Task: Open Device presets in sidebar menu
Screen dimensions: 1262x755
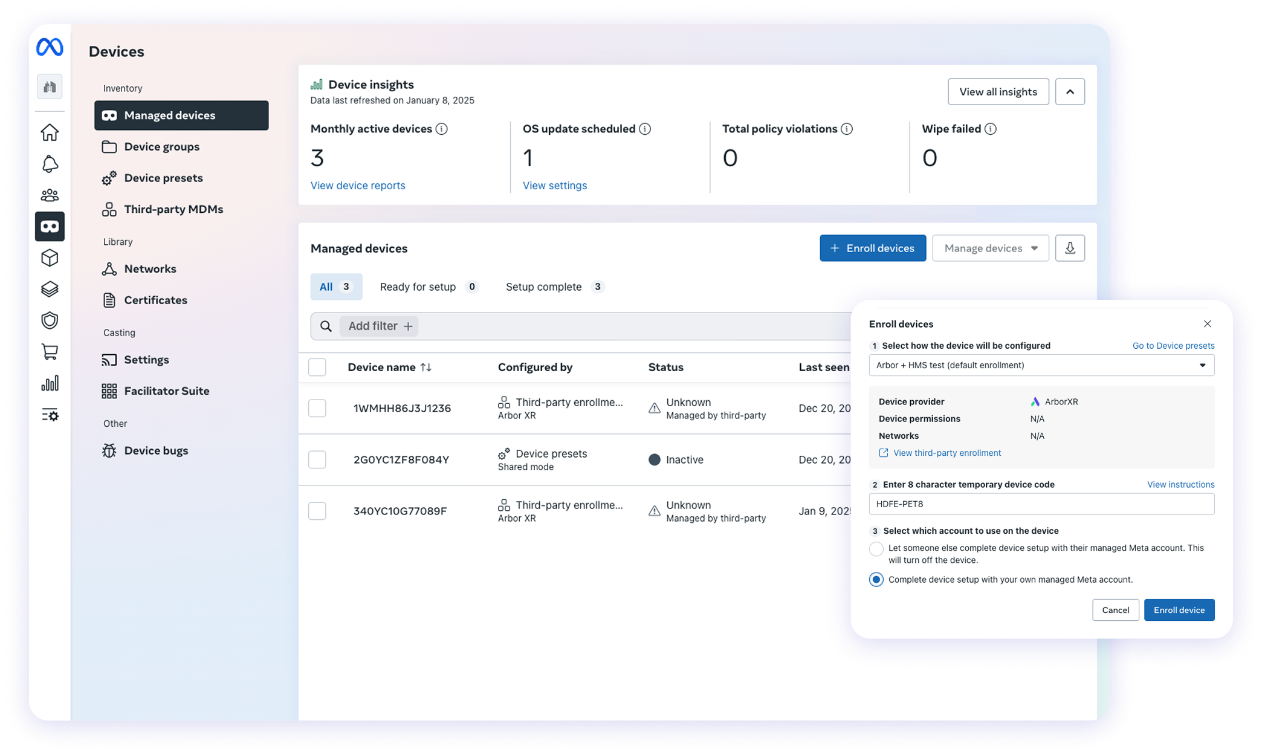Action: 163,178
